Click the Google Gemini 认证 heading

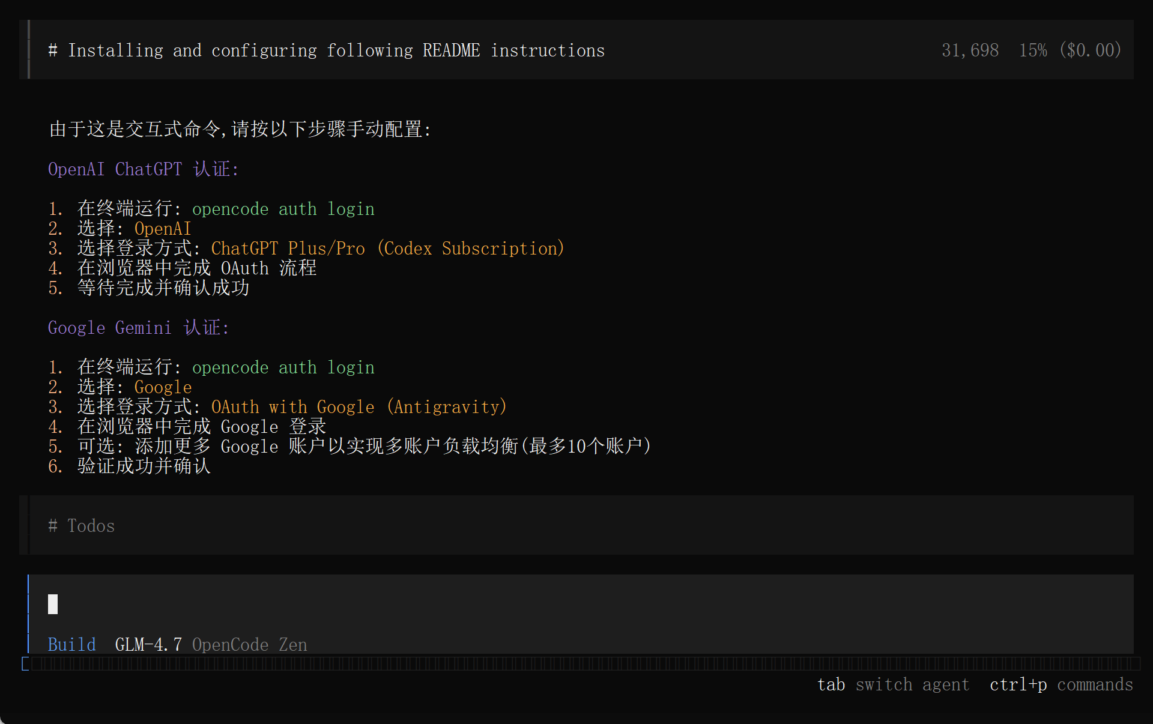(138, 328)
